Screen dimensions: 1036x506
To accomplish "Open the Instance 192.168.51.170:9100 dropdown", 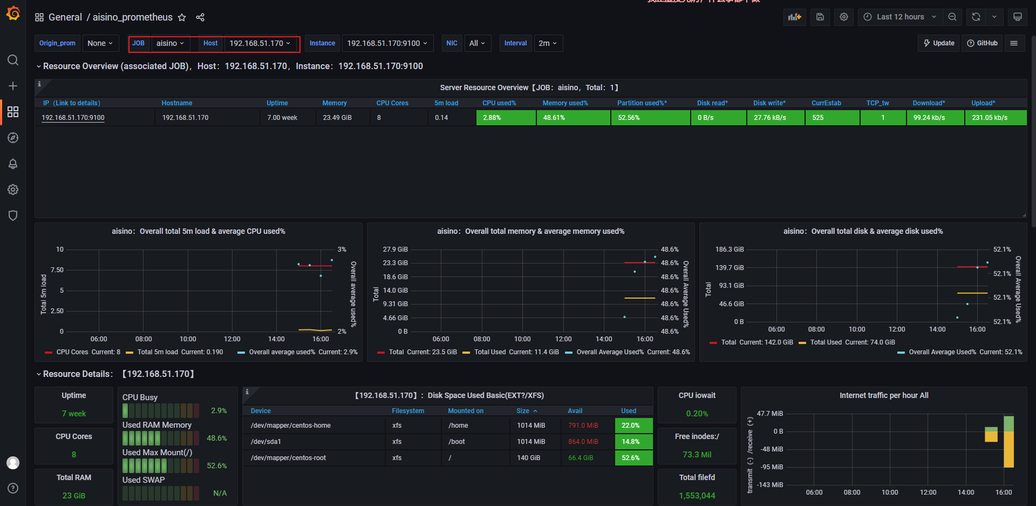I will point(387,43).
